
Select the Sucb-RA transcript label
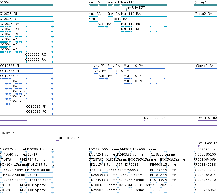[x=105, y=24]
